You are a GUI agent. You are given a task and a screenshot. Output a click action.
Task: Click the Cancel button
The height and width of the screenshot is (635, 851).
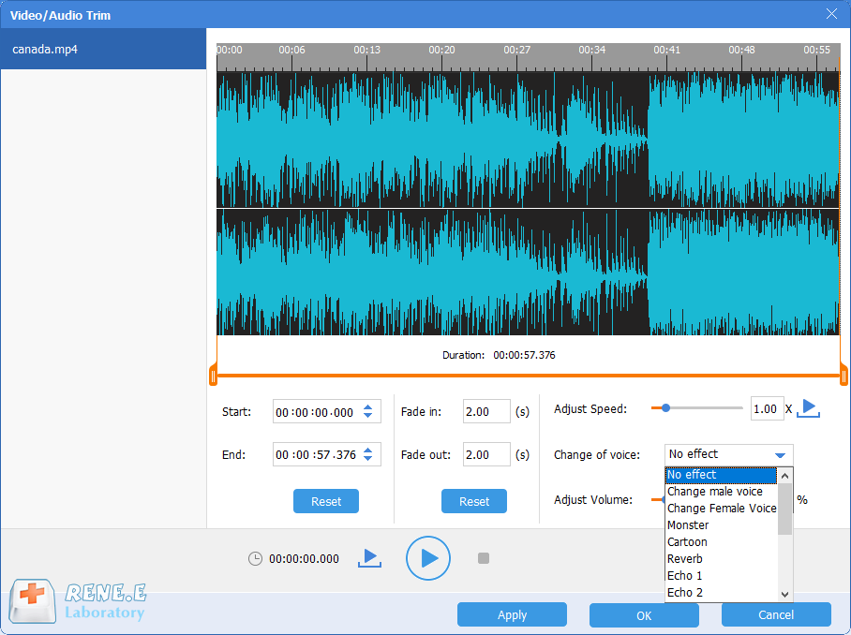coord(776,614)
